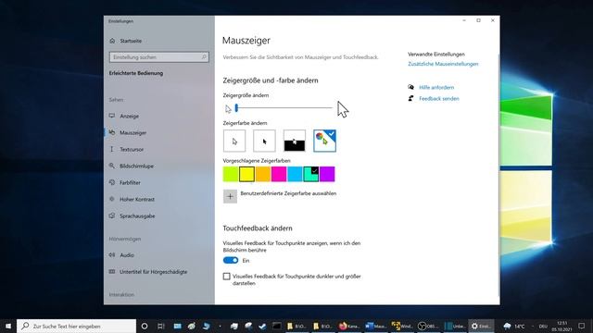Open Startseite home icon in sidebar
This screenshot has height=333, width=593.
pos(112,41)
